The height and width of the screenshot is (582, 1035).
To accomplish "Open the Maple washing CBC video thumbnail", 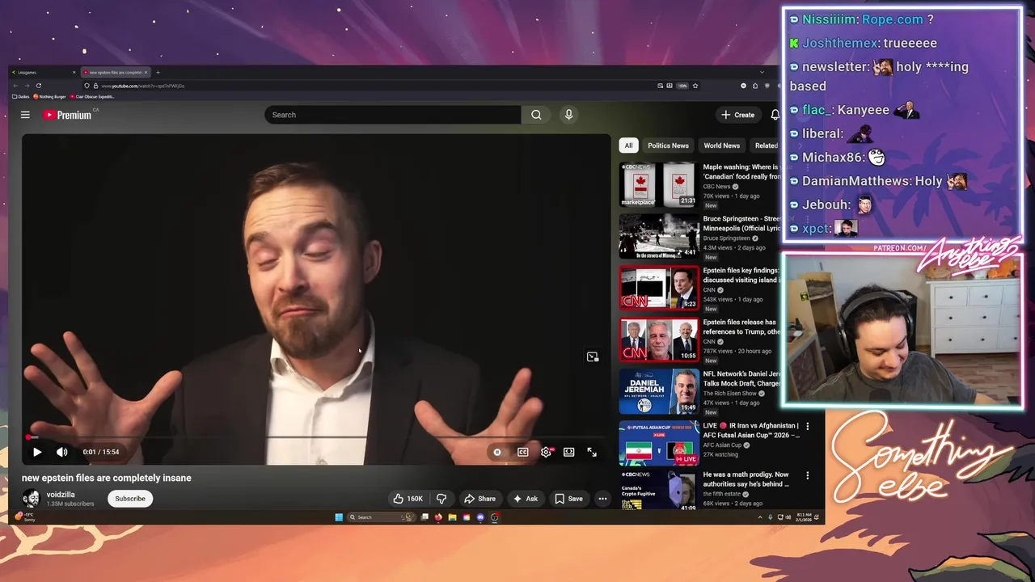I will pos(659,184).
